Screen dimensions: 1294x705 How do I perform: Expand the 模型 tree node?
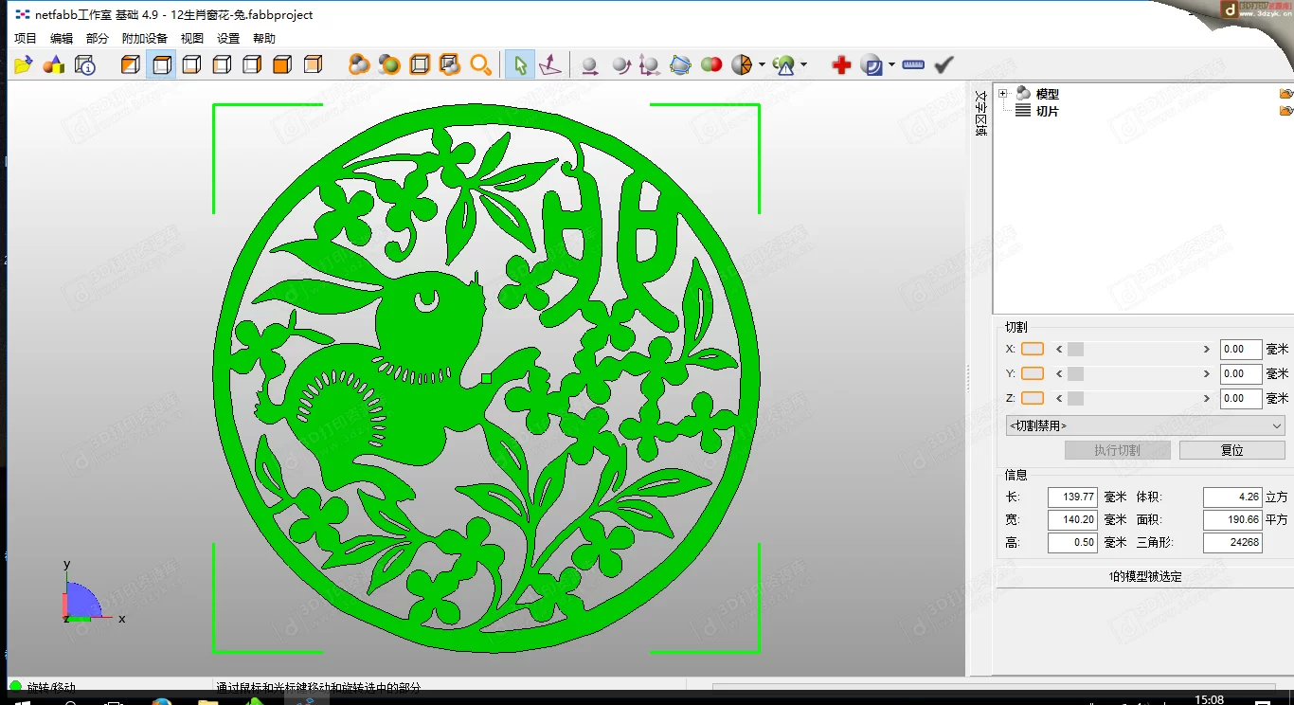click(1003, 93)
